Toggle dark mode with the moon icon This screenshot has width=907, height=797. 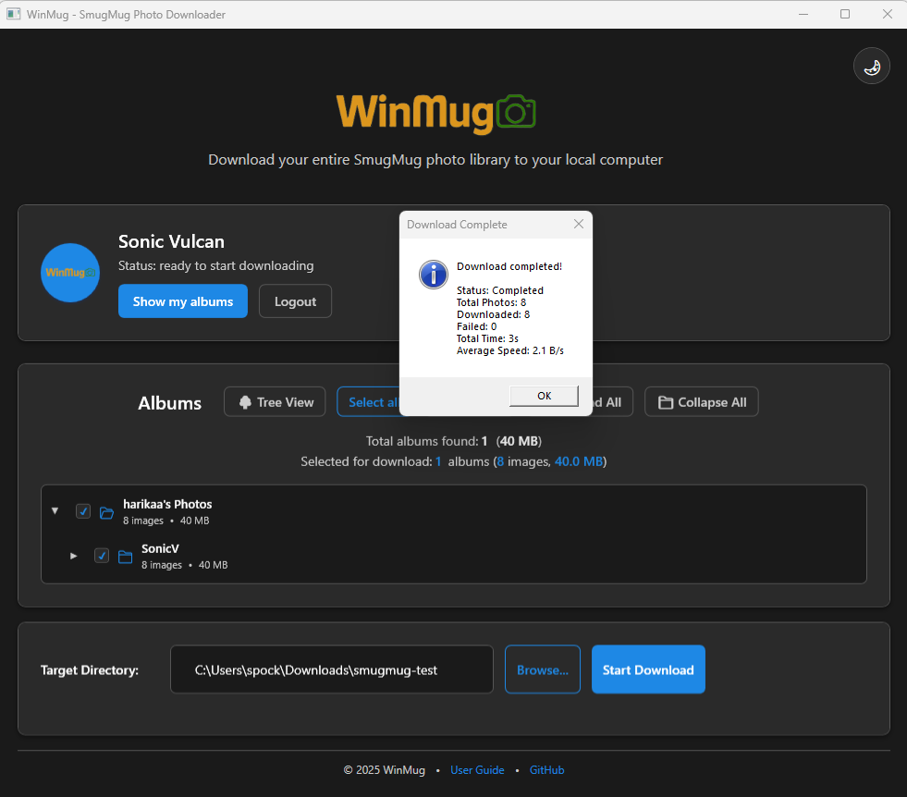[871, 66]
